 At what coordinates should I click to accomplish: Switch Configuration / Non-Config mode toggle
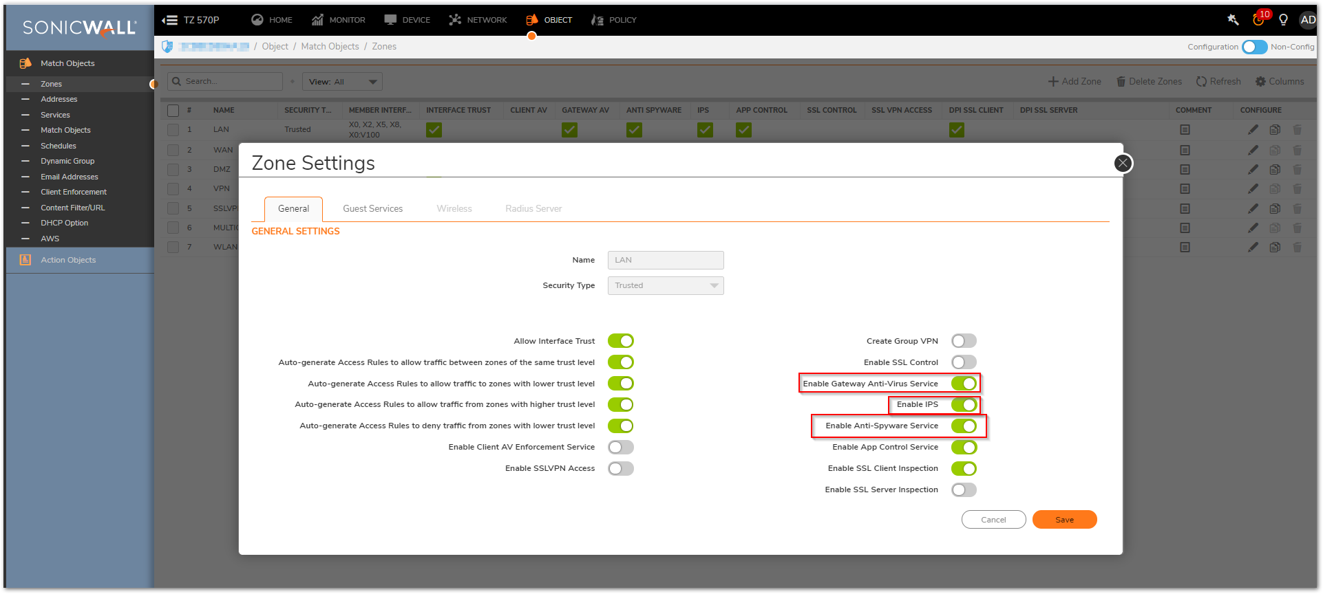1254,47
